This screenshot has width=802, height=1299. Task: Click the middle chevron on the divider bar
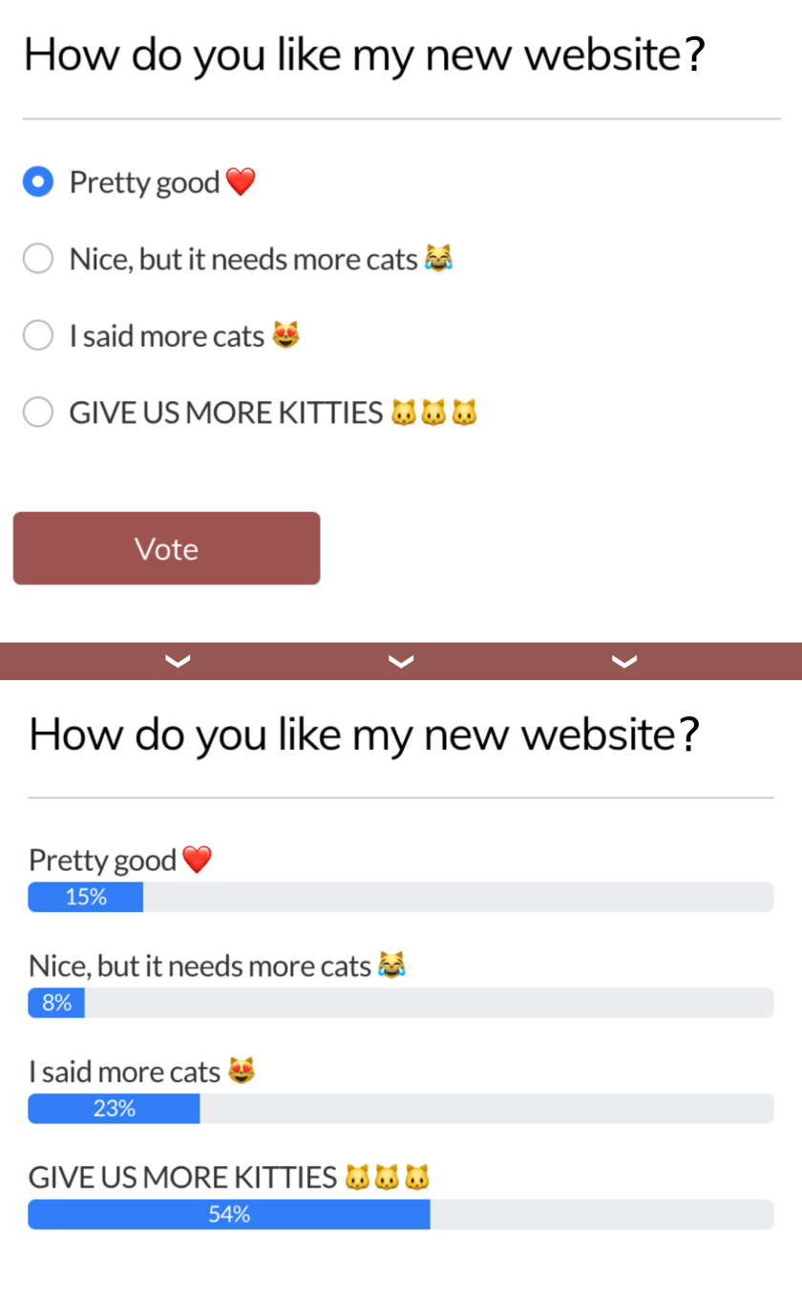point(401,661)
